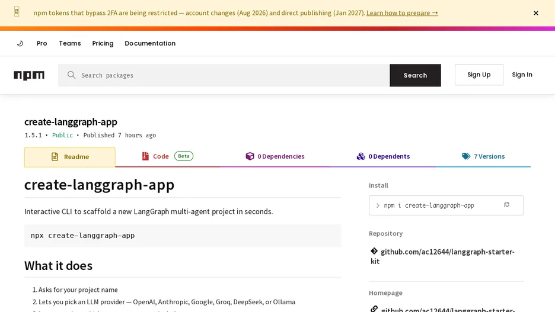Open Documentation link
This screenshot has height=312, width=555.
[150, 43]
